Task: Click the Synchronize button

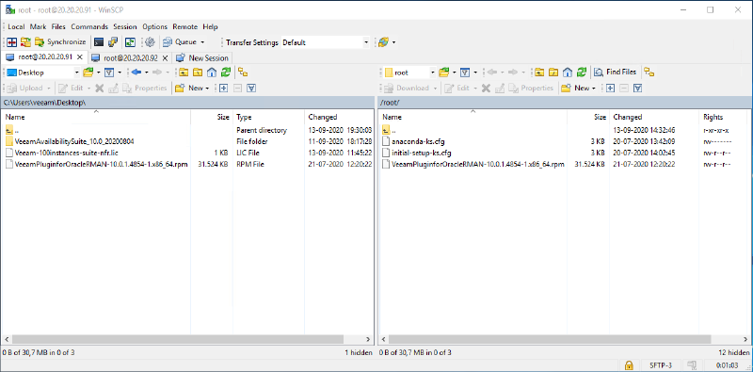Action: 60,42
